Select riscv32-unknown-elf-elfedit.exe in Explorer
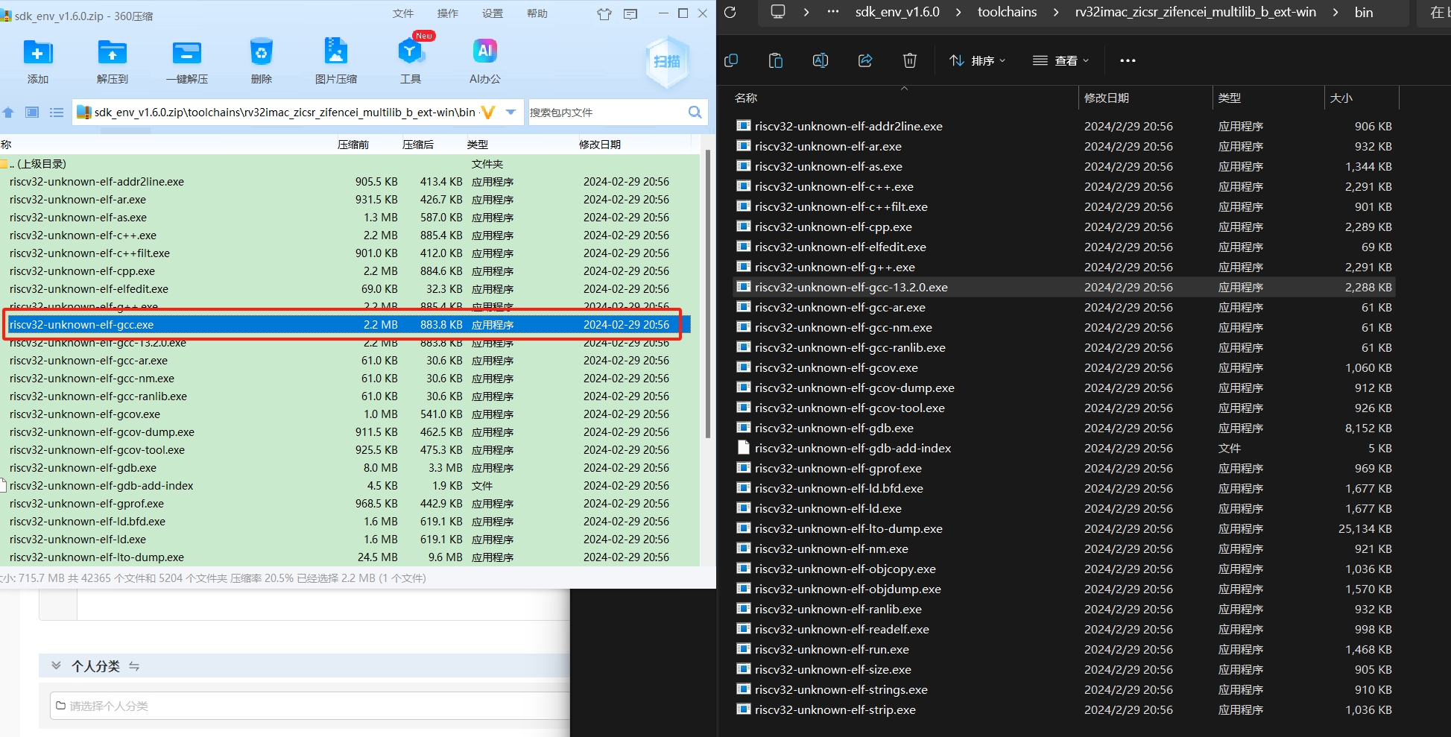Viewport: 1451px width, 737px height. pyautogui.click(x=1063, y=247)
